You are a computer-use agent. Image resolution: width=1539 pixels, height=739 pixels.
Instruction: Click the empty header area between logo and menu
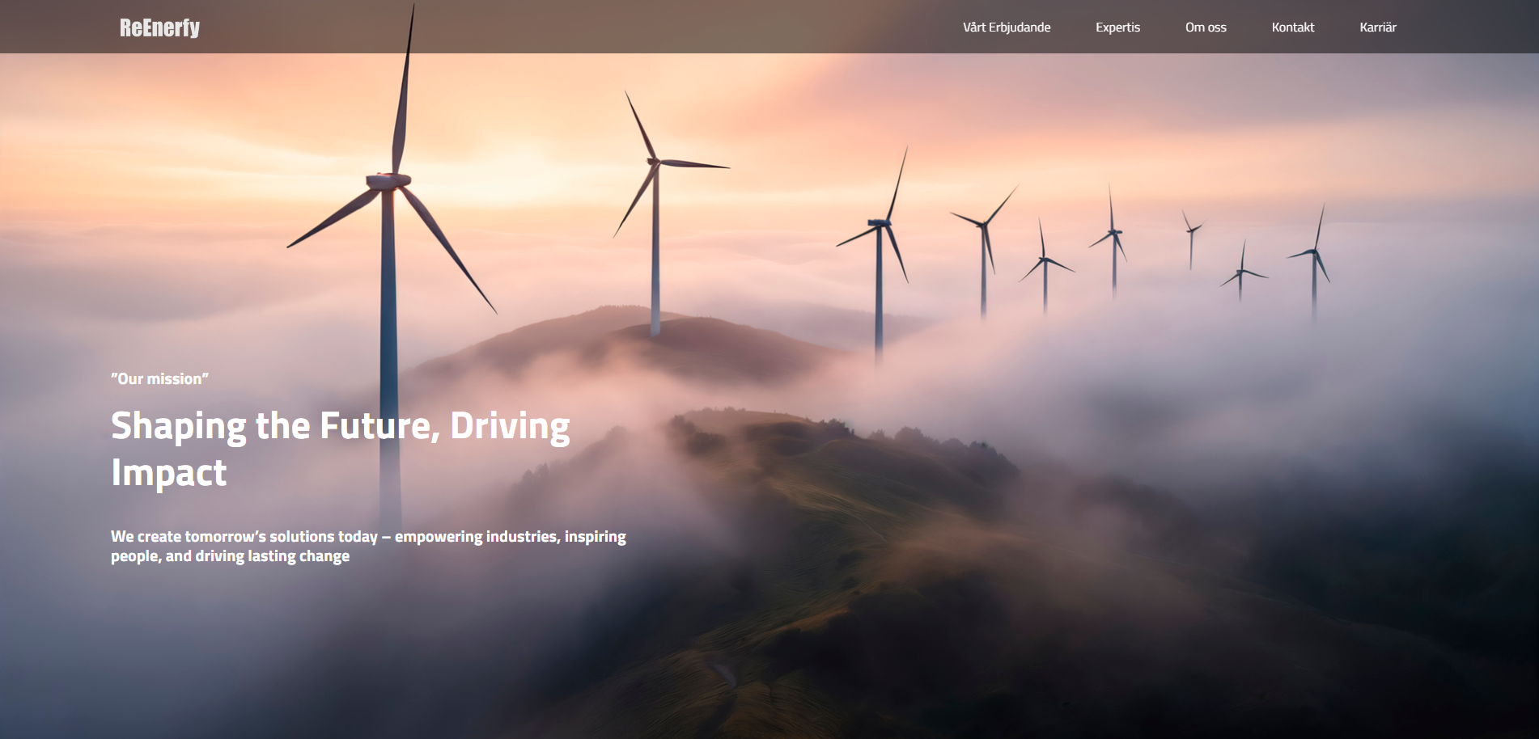(566, 27)
